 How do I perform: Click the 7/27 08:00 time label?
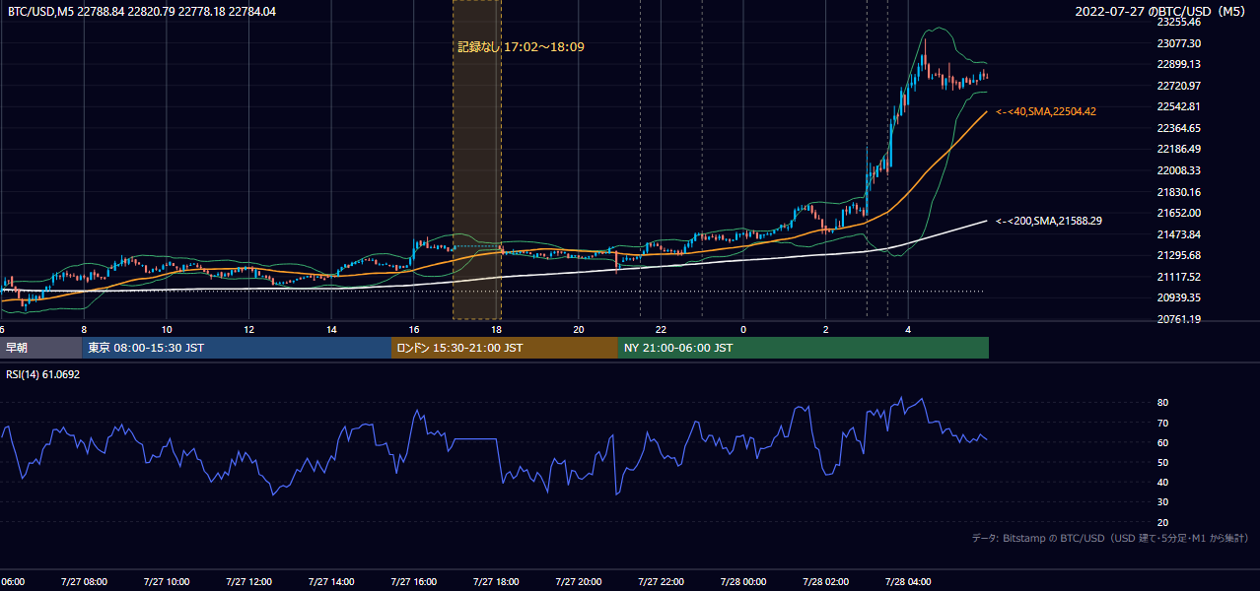coord(84,581)
